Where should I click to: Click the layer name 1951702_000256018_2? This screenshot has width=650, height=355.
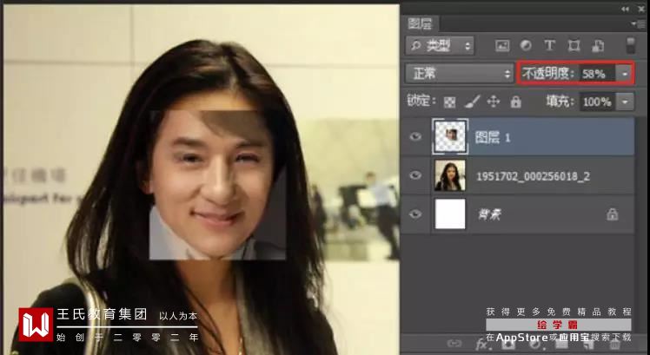533,176
